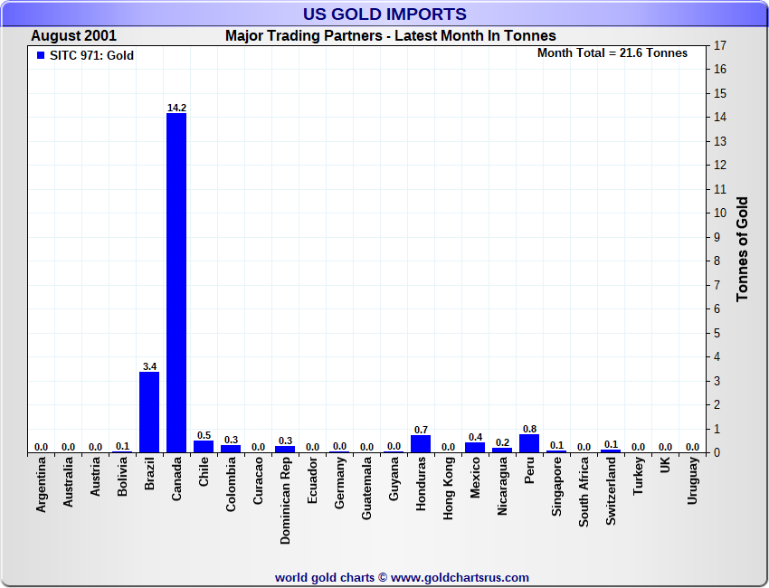Click the Month Total 21.6 Tonnes text
The image size is (769, 588).
(x=612, y=53)
